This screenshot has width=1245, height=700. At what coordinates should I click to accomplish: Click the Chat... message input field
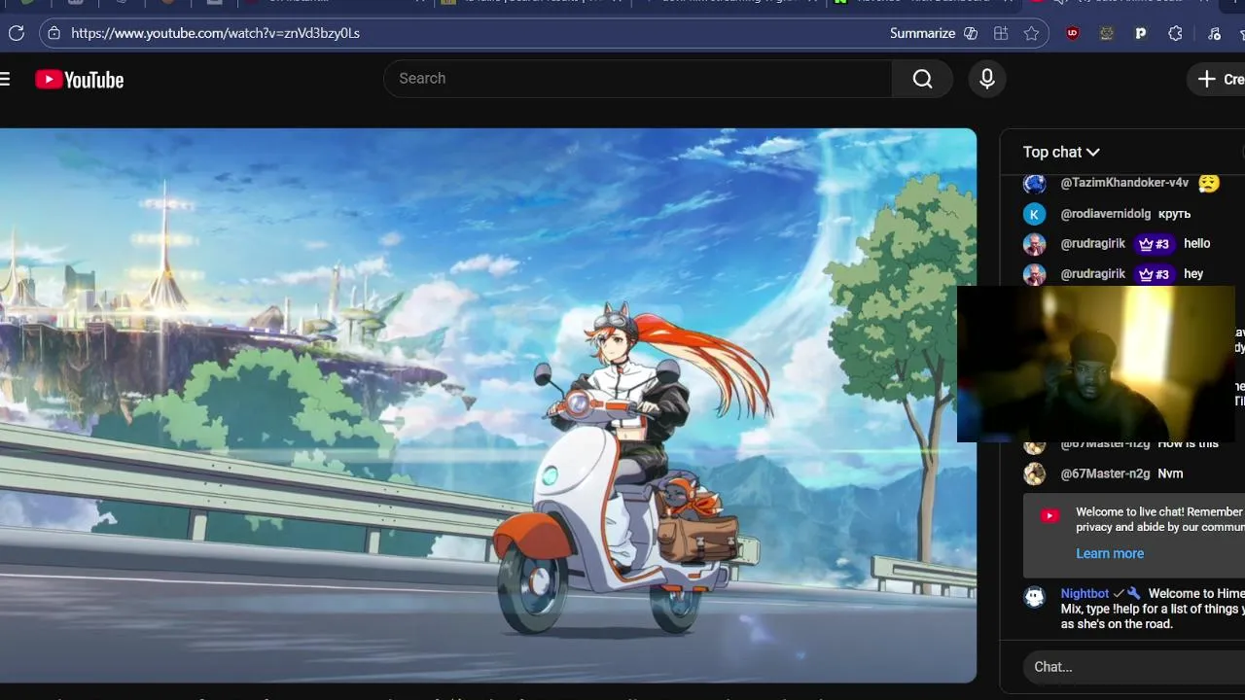click(x=1134, y=667)
